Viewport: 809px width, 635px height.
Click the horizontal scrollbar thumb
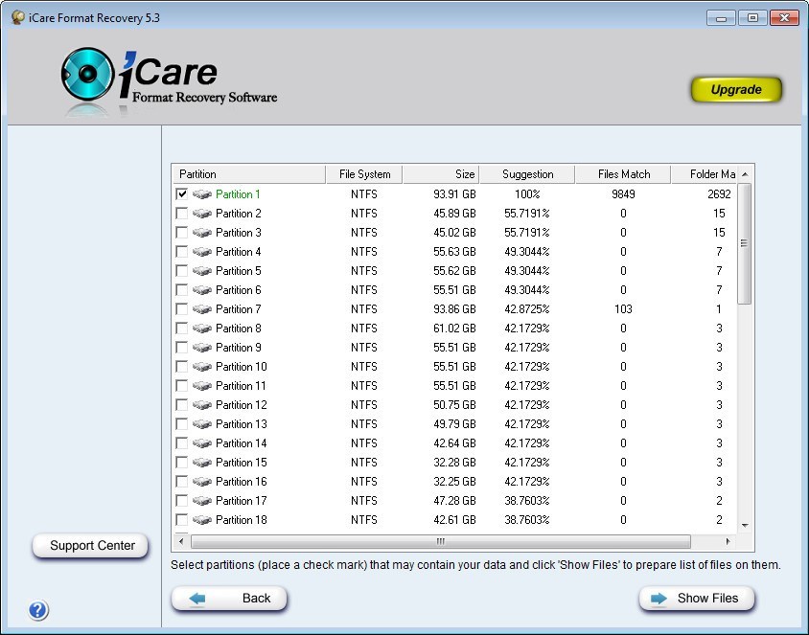(x=441, y=541)
